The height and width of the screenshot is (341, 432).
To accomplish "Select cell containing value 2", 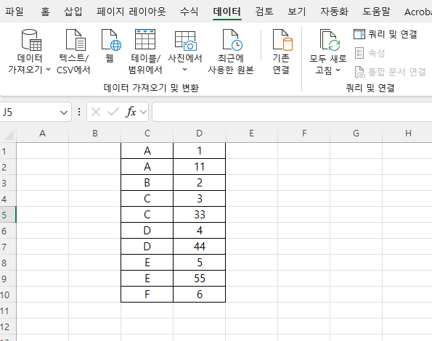I will coord(199,183).
